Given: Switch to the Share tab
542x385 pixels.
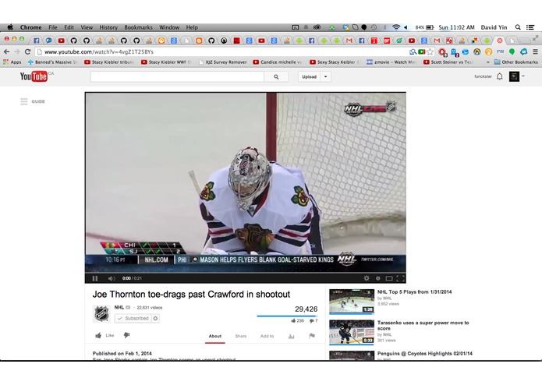Looking at the screenshot, I should (241, 336).
